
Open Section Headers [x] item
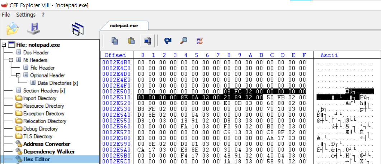tap(44, 91)
